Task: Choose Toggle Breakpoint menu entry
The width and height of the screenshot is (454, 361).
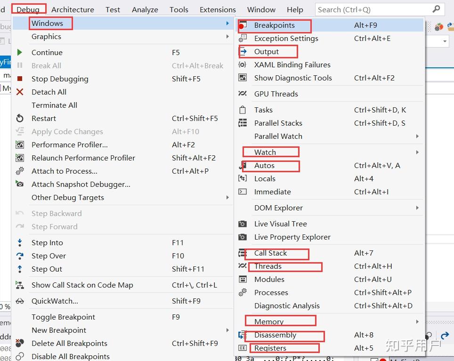Action: pyautogui.click(x=123, y=317)
